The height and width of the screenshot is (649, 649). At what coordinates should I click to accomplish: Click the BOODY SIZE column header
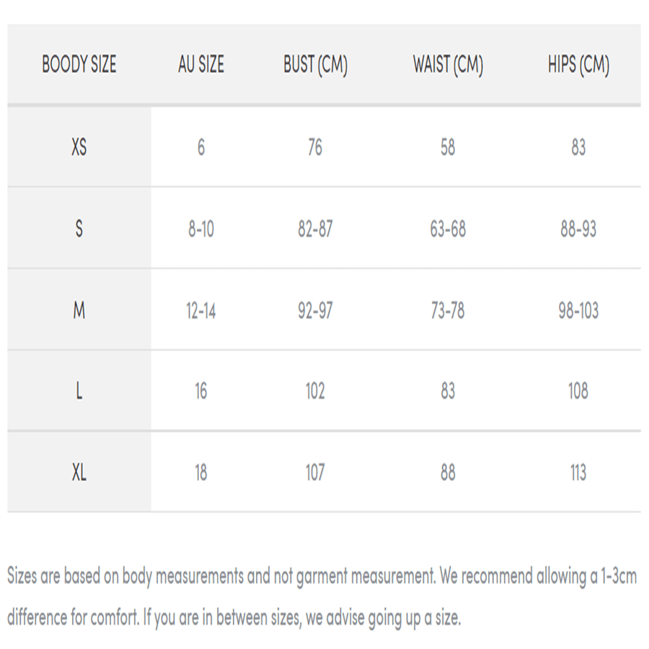79,64
